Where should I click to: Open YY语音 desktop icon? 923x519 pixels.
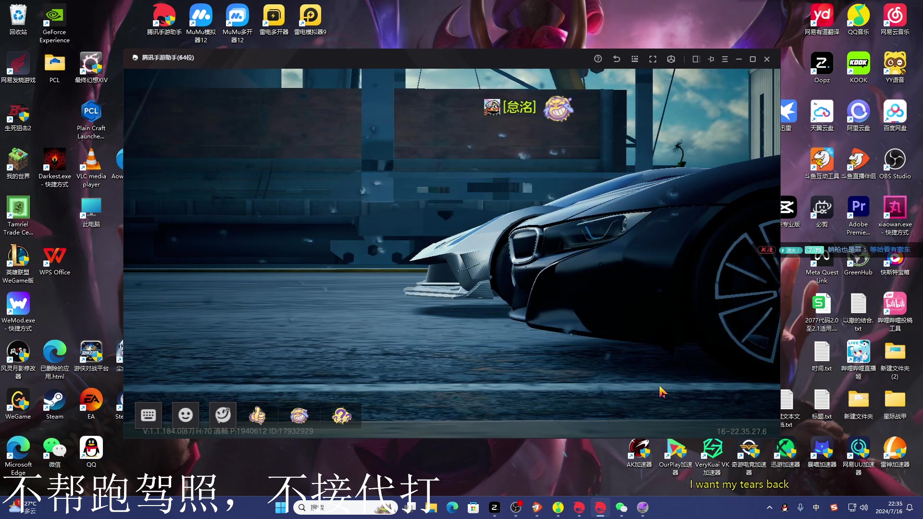click(895, 68)
